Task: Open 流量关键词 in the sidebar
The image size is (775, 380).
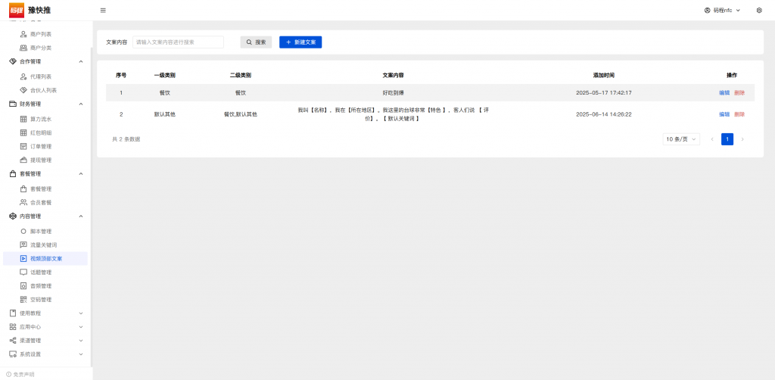Action: click(43, 245)
